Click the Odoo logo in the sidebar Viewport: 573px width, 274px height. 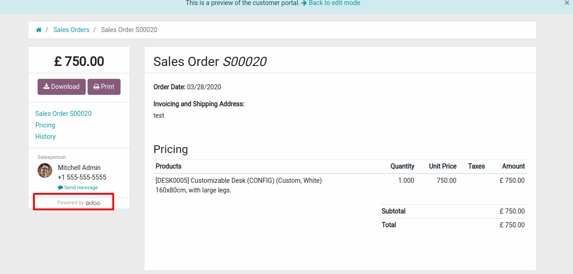[93, 203]
